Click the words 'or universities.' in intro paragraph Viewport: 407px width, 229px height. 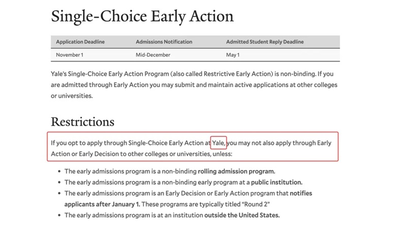click(72, 96)
